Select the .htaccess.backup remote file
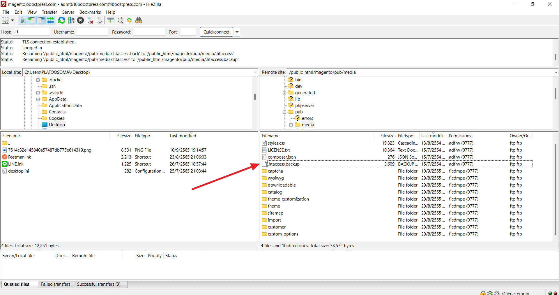The image size is (559, 295). 284,164
